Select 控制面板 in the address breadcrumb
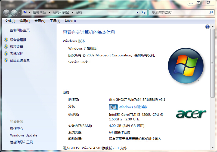 [39, 12]
